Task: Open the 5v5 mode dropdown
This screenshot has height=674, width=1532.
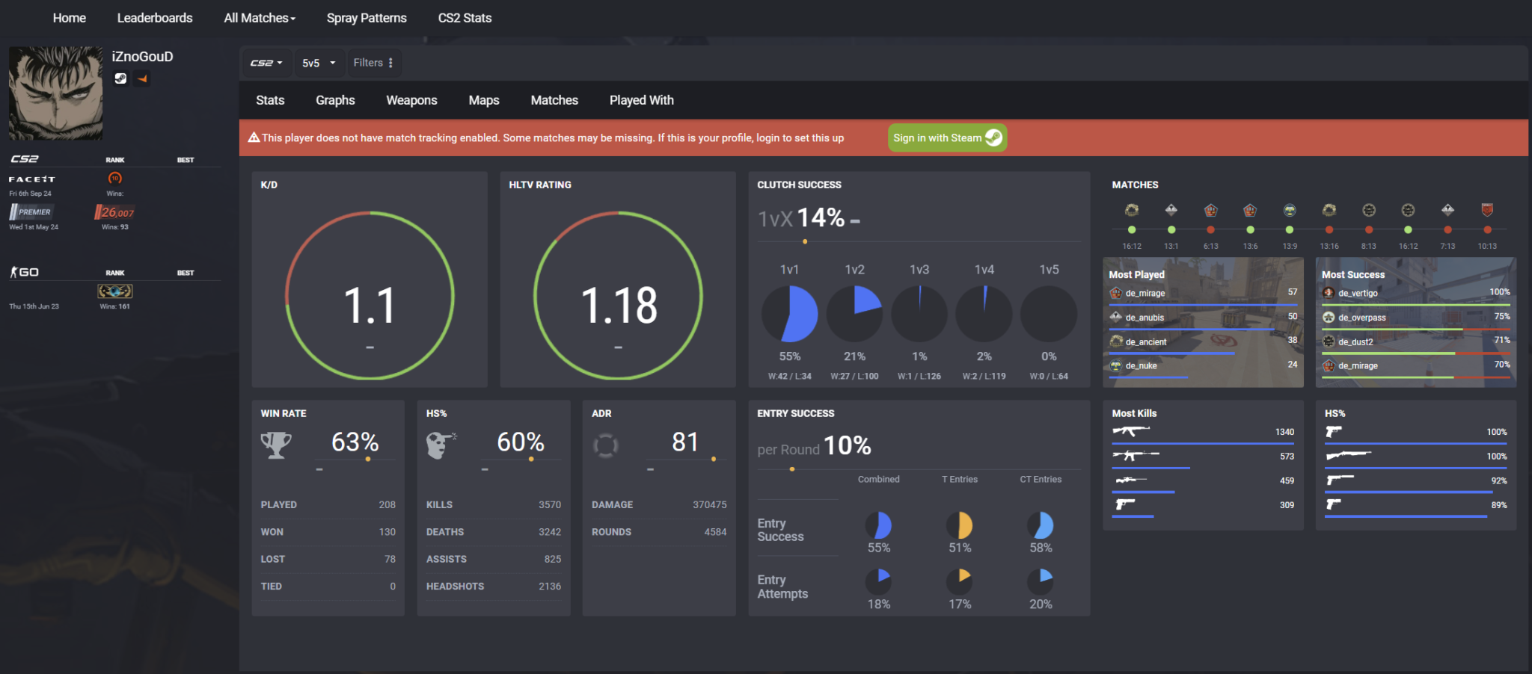Action: click(x=319, y=63)
